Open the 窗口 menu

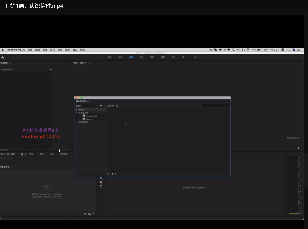tap(75, 50)
